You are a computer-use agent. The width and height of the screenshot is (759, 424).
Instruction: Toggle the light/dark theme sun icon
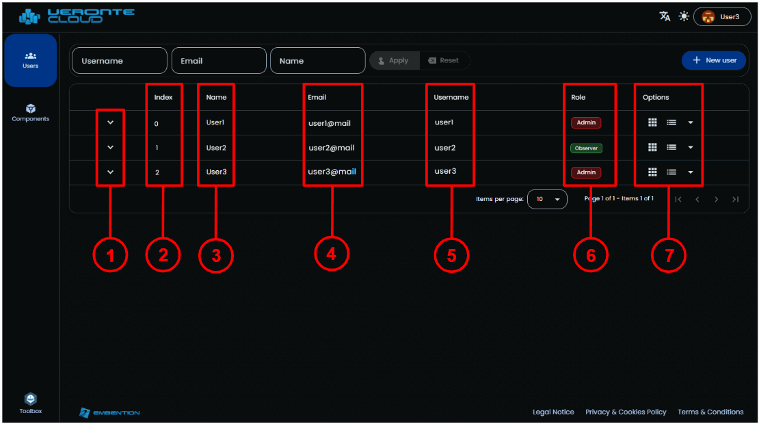click(x=684, y=16)
